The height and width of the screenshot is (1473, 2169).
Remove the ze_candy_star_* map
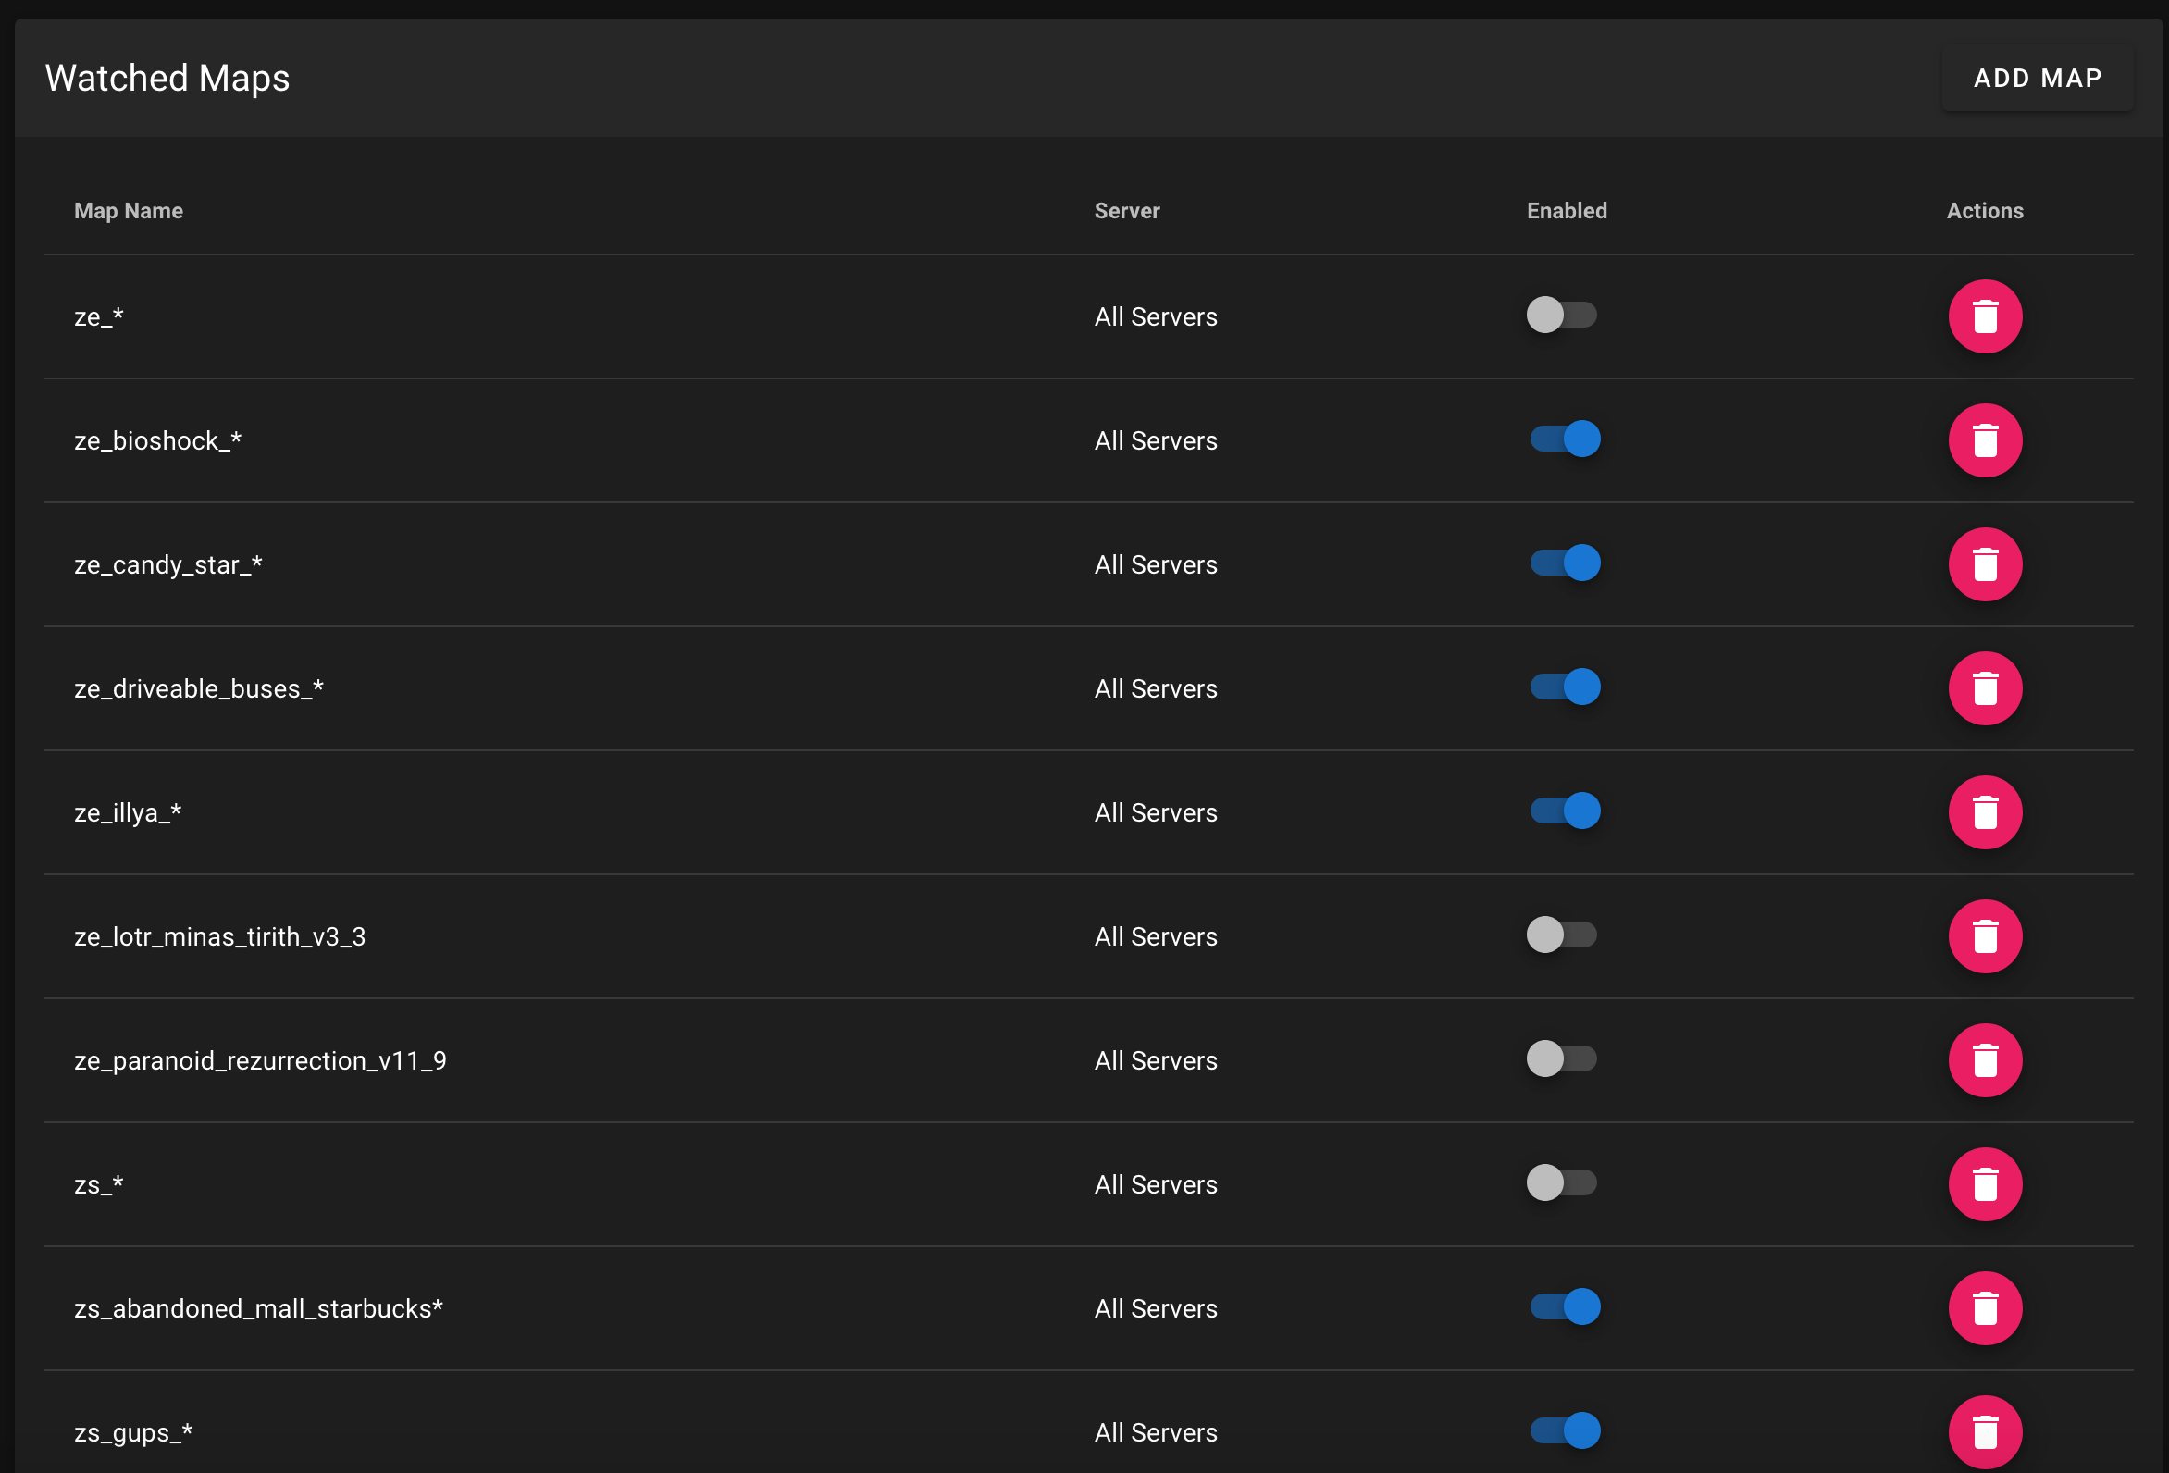pyautogui.click(x=1984, y=564)
